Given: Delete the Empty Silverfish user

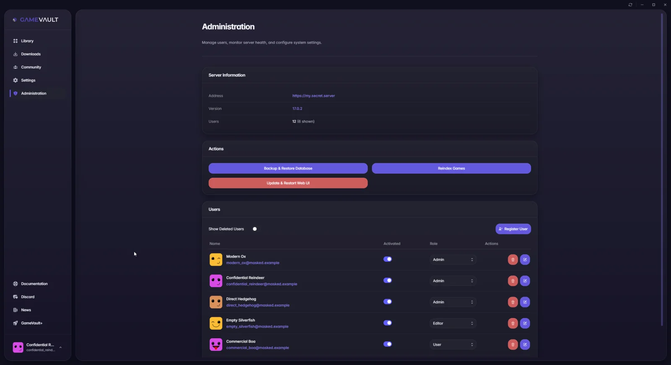Looking at the screenshot, I should point(512,323).
